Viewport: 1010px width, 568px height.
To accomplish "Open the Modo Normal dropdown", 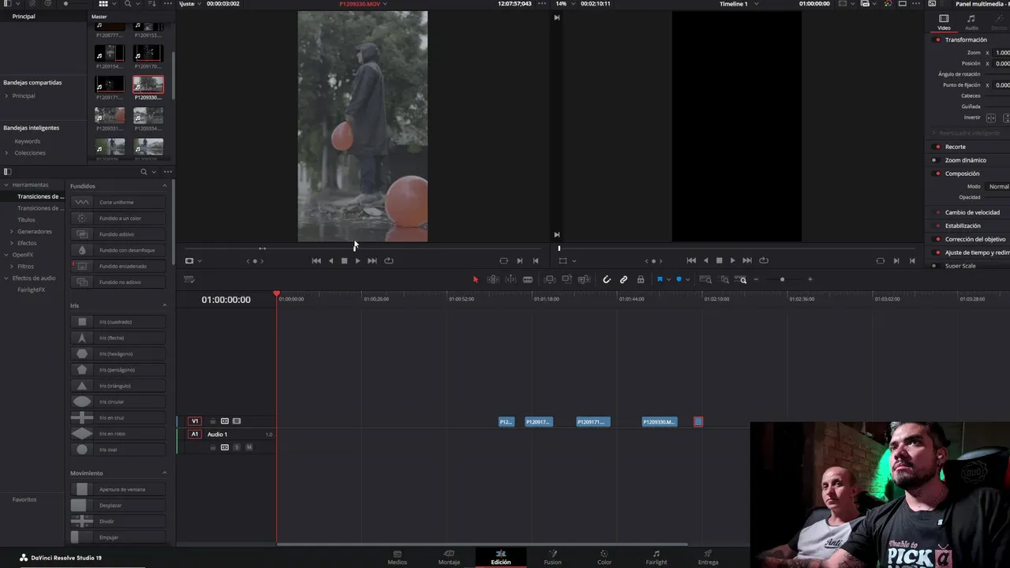I will click(998, 186).
